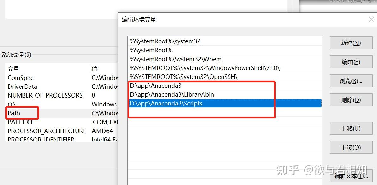Select the D:\app\Anaconda3\Scripts entry
The width and height of the screenshot is (377, 185).
coord(190,103)
